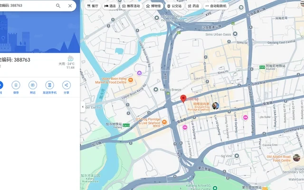Click the Sg Vinic location marker
Image resolution: width=304 pixels, height=190 pixels.
[x=237, y=156]
